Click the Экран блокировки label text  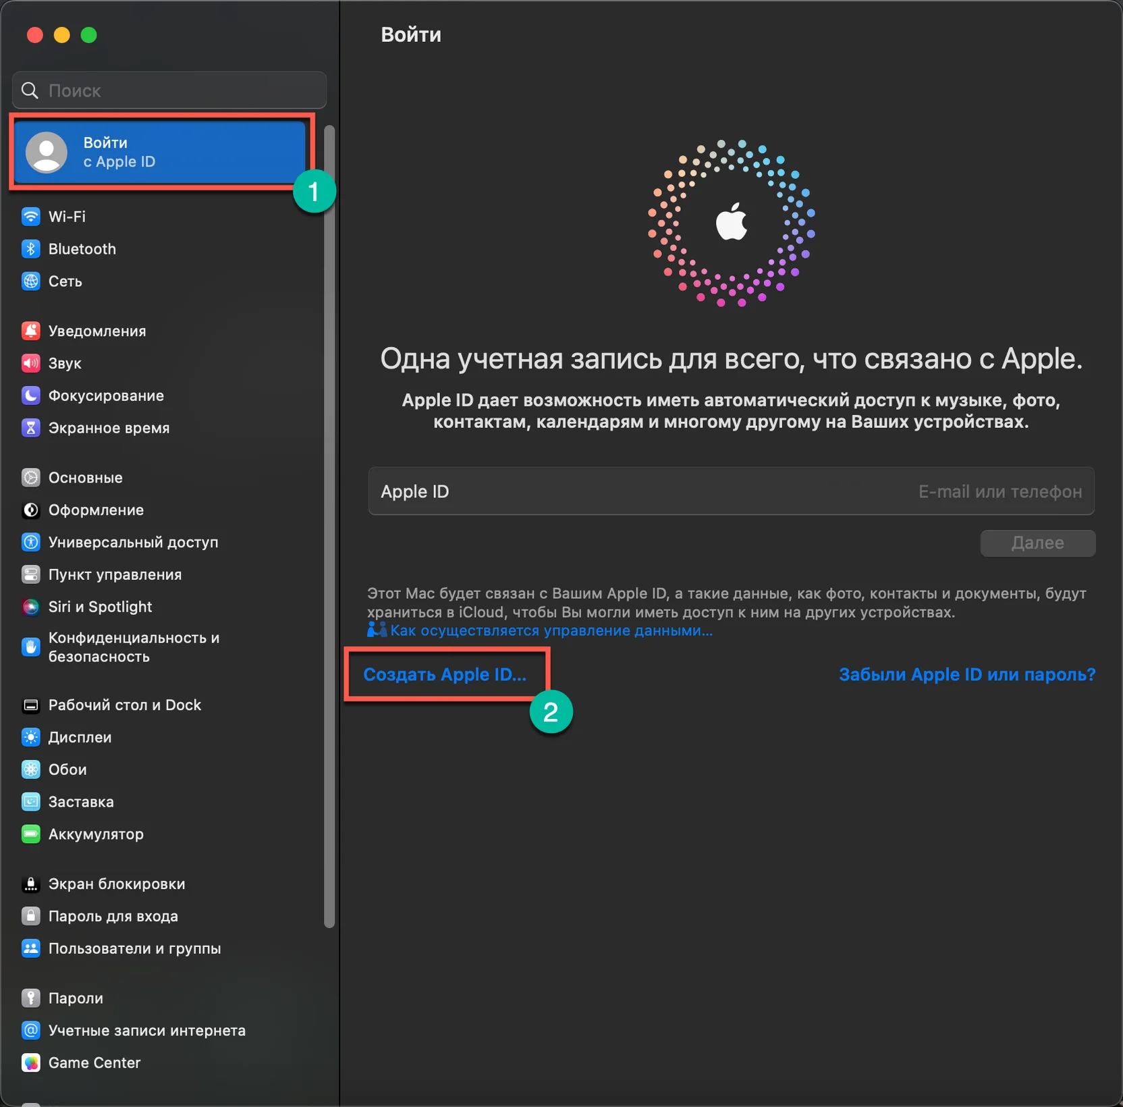(x=117, y=884)
